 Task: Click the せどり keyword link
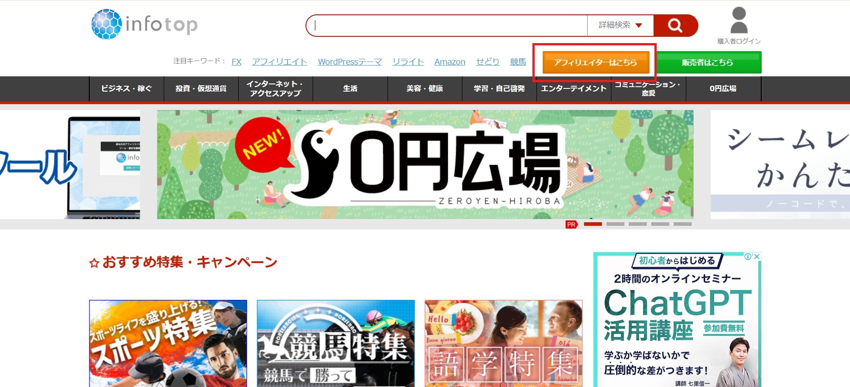pyautogui.click(x=488, y=62)
